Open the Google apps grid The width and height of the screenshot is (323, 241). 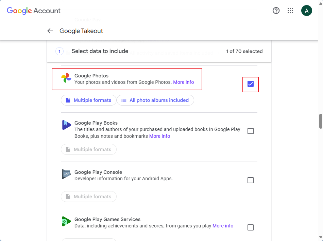[290, 11]
